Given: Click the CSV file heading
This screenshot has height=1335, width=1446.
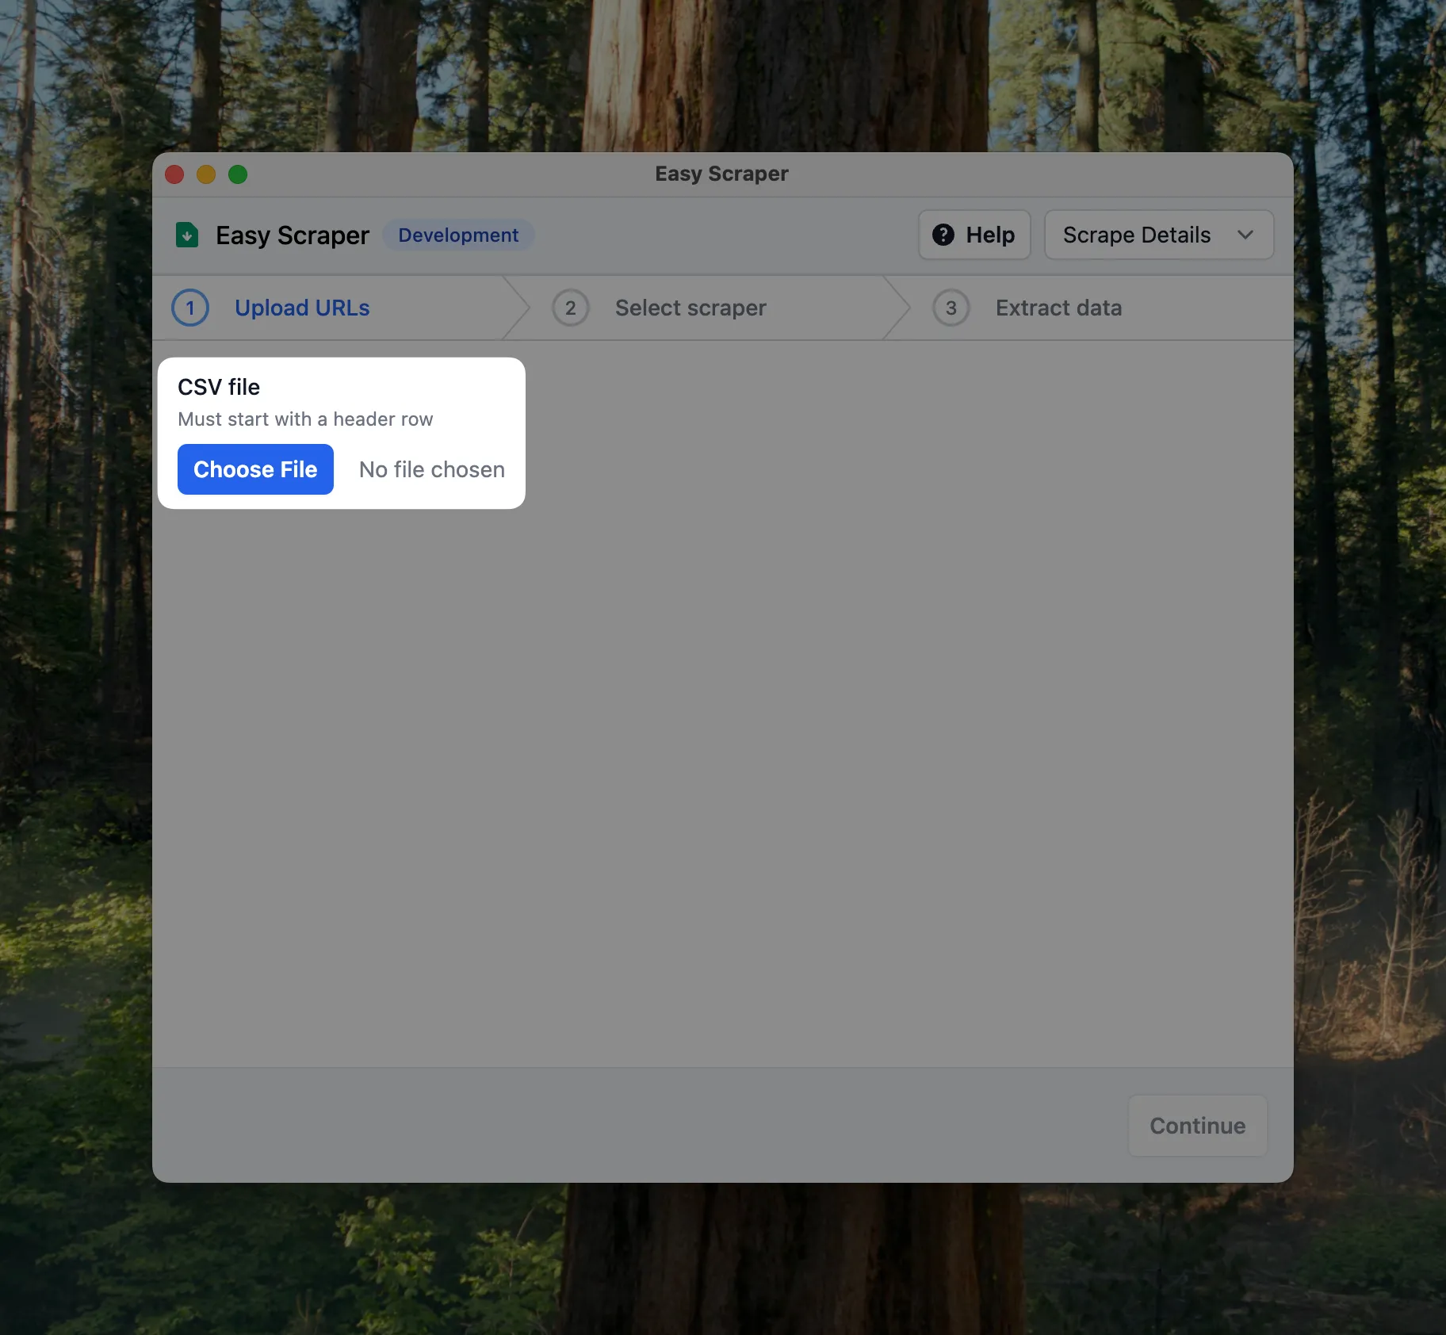Looking at the screenshot, I should click(x=219, y=387).
